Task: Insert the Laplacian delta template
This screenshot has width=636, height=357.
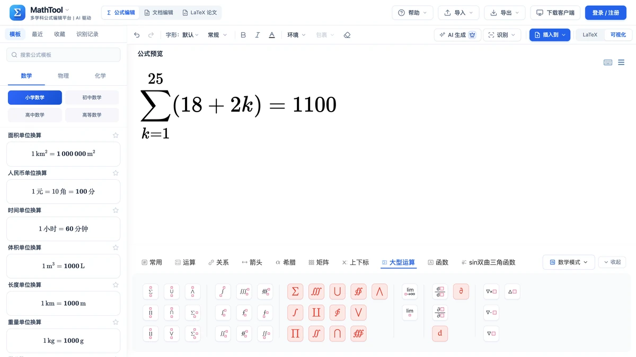Action: [513, 291]
